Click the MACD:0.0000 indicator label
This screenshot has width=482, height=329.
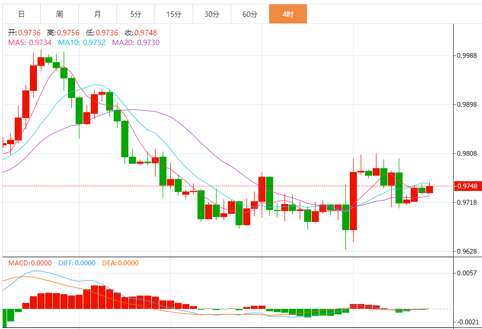pyautogui.click(x=30, y=263)
